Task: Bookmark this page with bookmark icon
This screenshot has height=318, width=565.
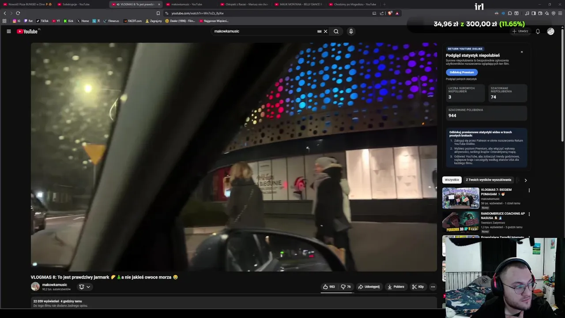Action: (158, 13)
